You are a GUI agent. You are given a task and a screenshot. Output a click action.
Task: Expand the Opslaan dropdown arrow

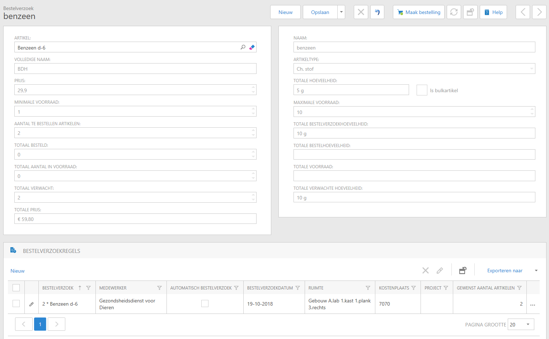click(341, 12)
